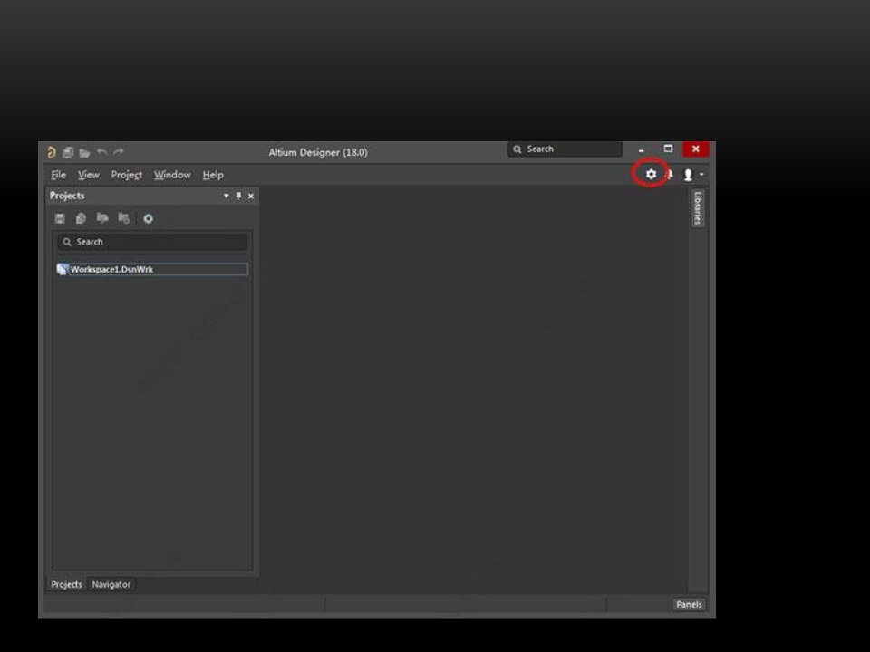The height and width of the screenshot is (652, 870).
Task: Click the Redo arrow icon
Action: pyautogui.click(x=118, y=152)
